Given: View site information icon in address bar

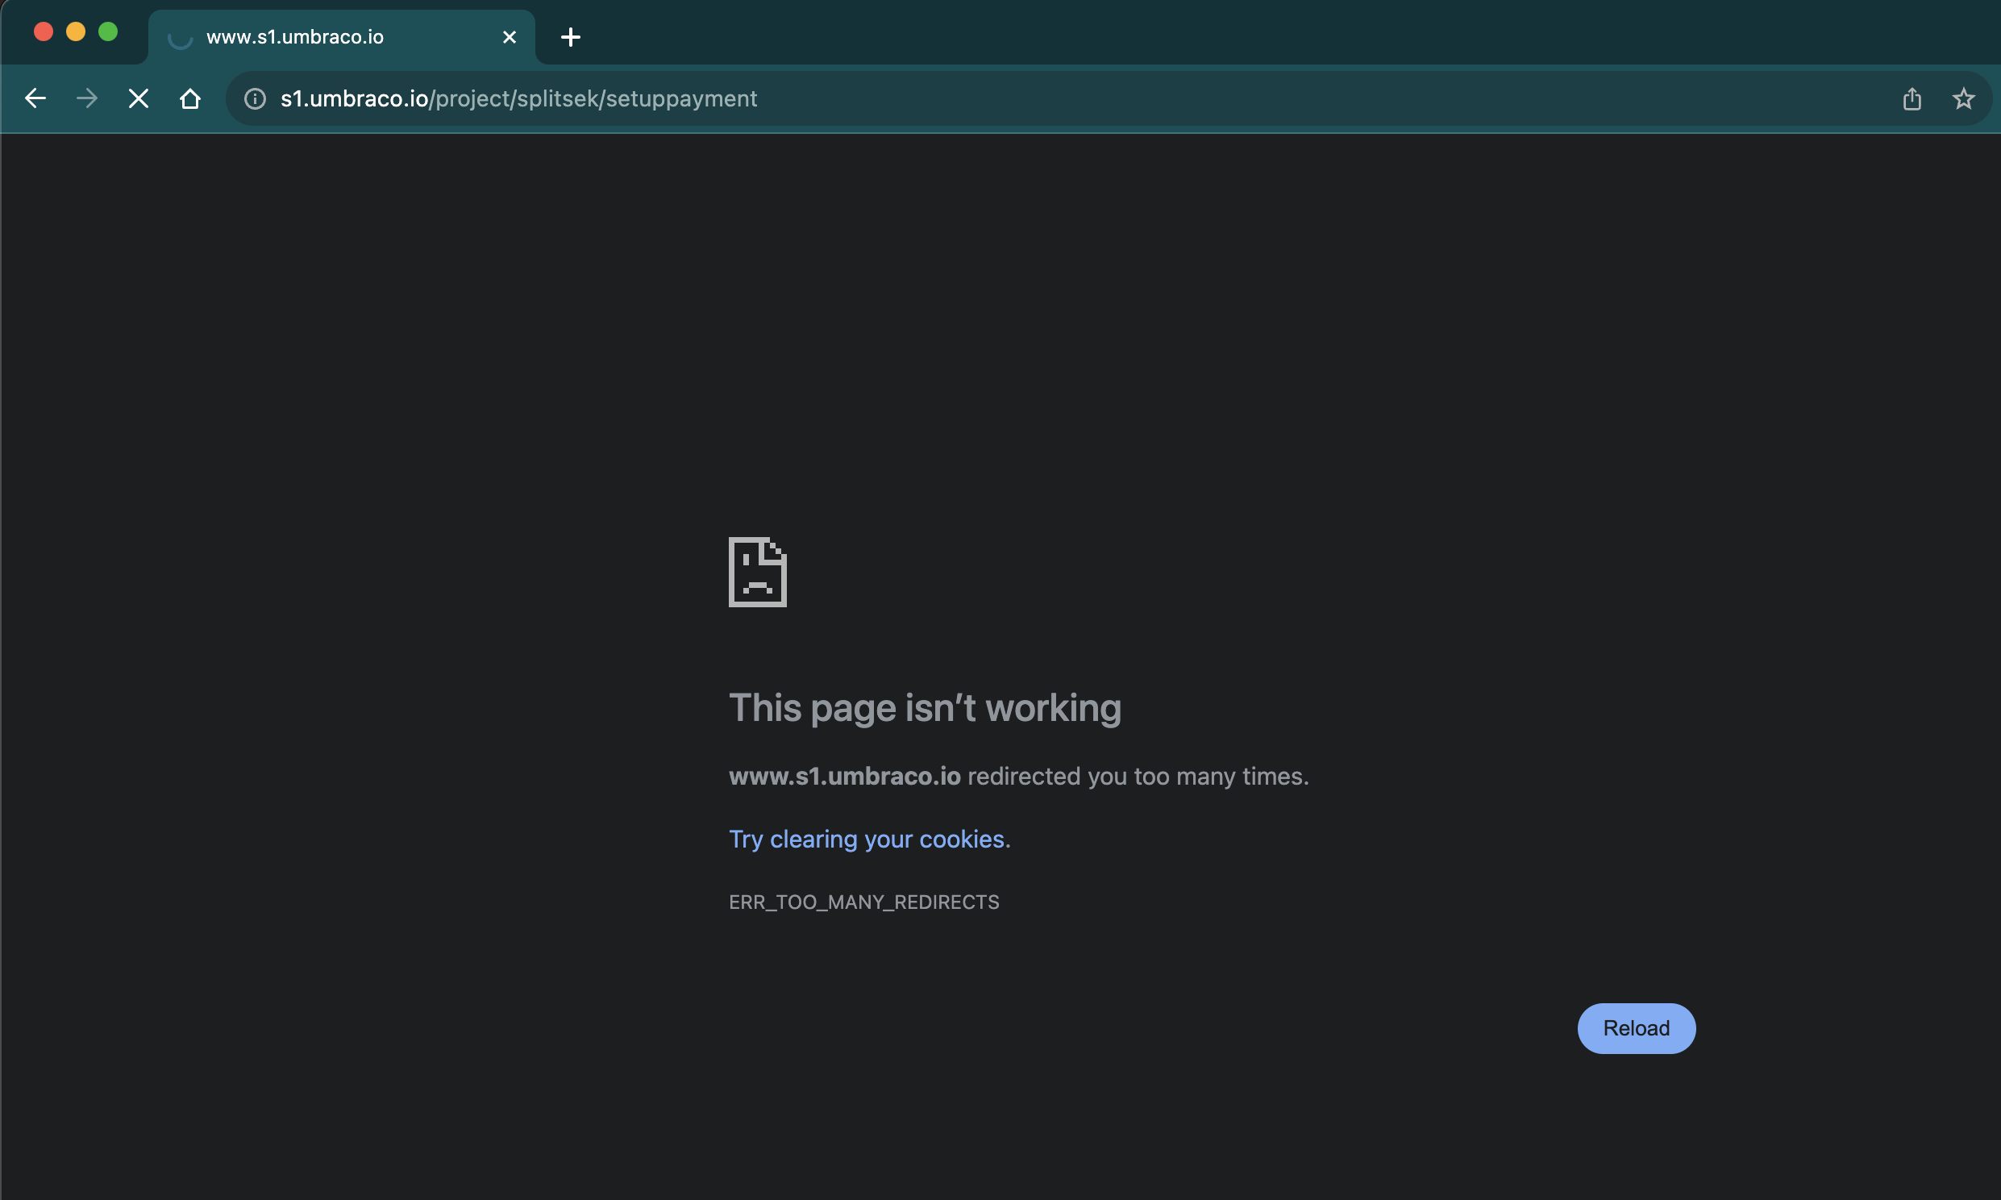Looking at the screenshot, I should [x=256, y=98].
